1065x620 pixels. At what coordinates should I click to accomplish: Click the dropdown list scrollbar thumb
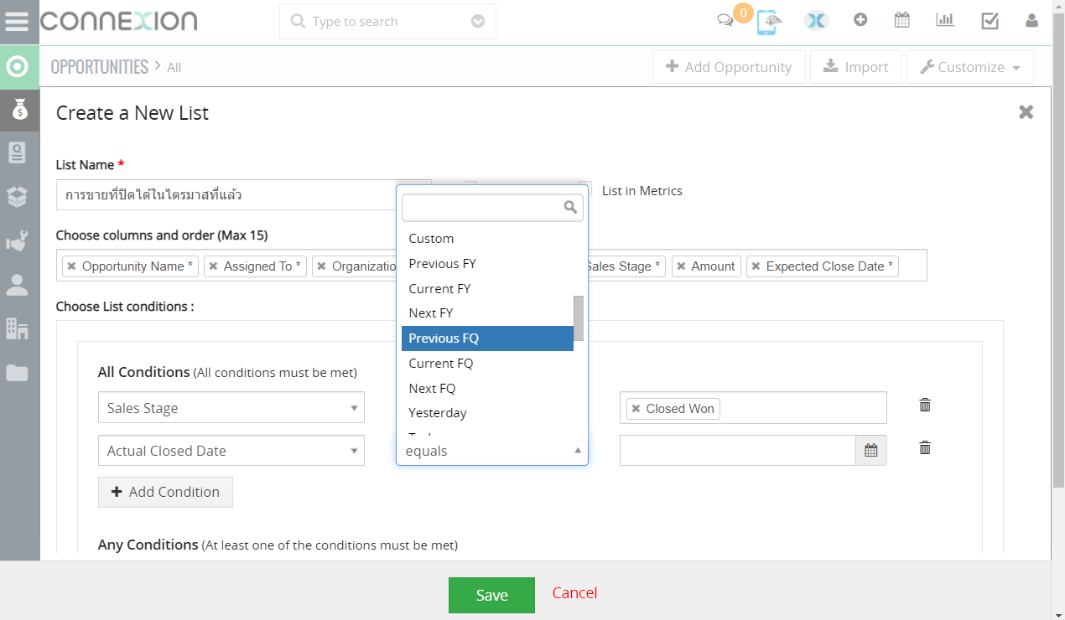[x=578, y=313]
